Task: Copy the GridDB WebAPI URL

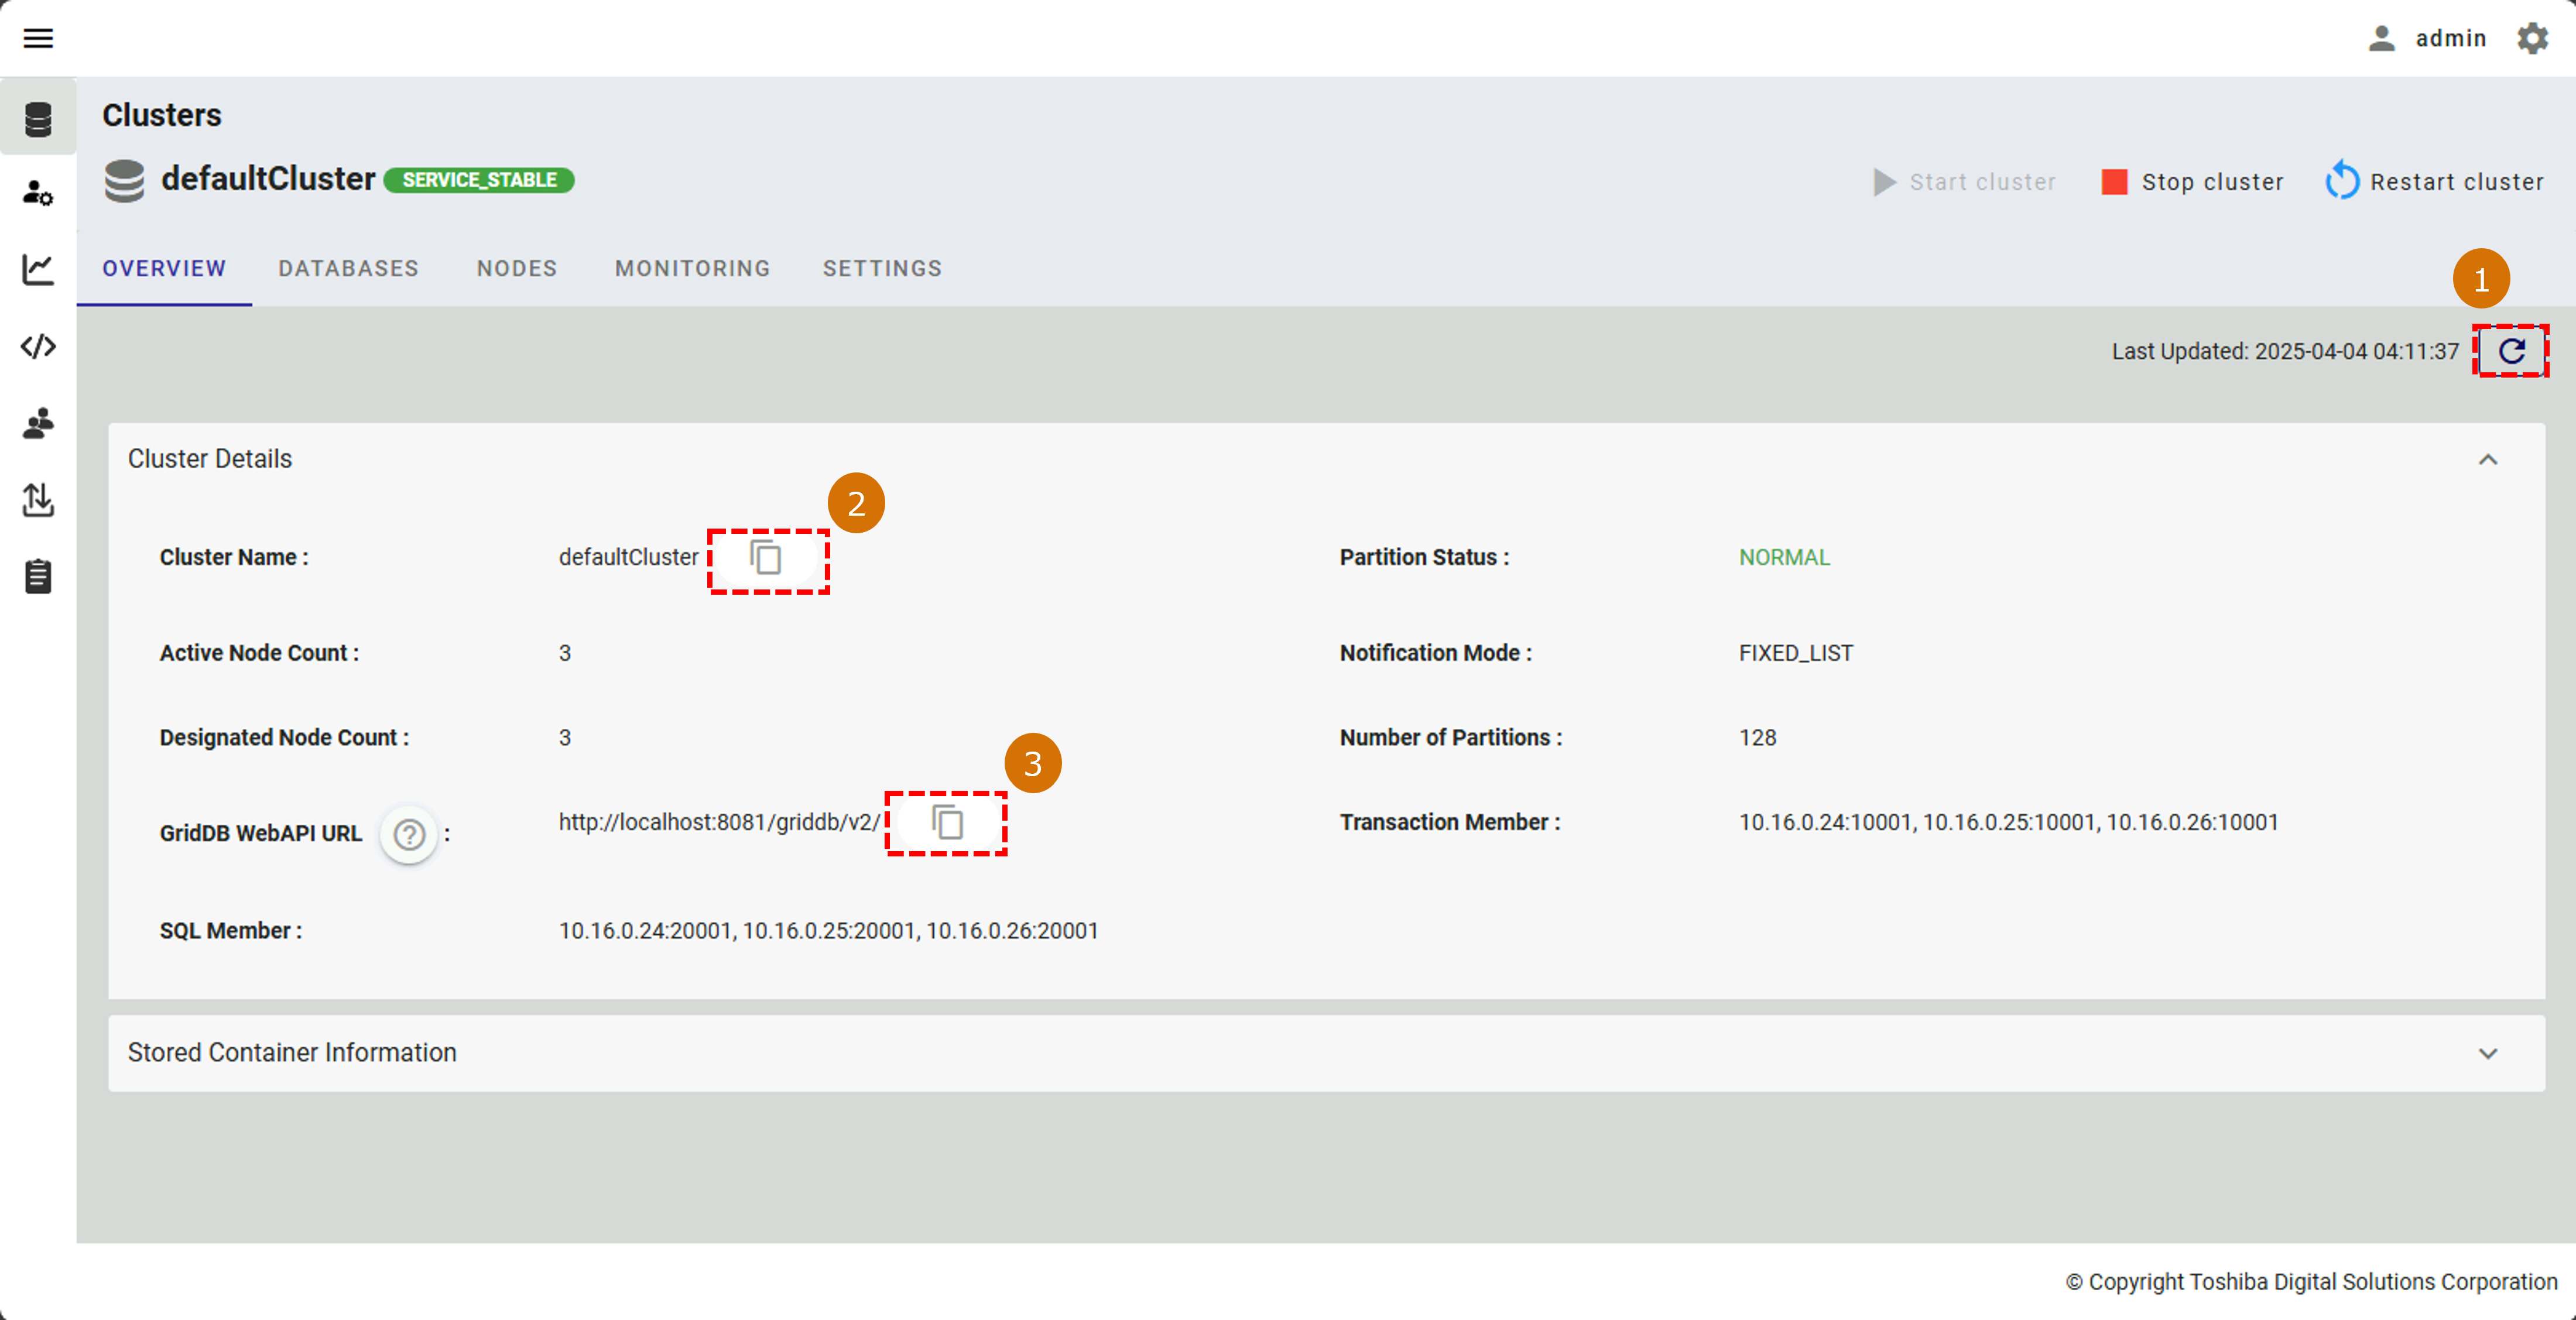Action: (x=947, y=822)
